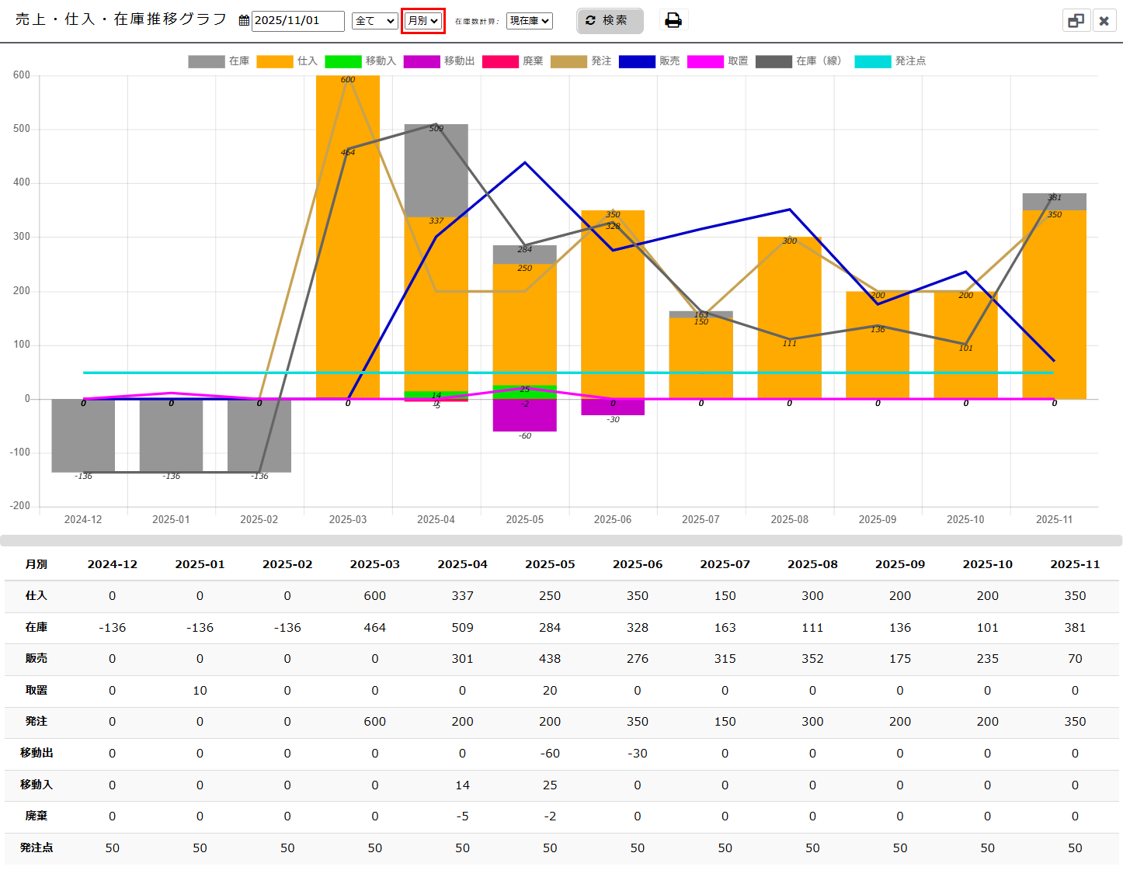Toggle the 仕入 legend series
1123x877 pixels.
287,61
